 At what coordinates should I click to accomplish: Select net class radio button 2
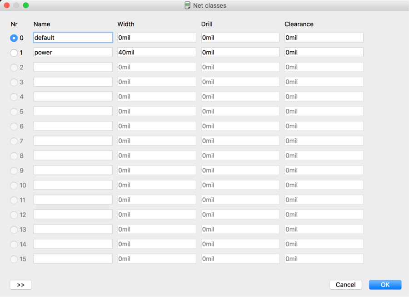point(14,68)
